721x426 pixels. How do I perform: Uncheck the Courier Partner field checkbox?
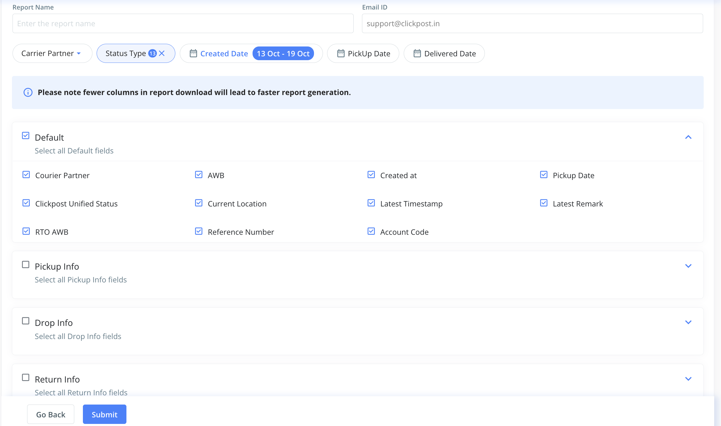click(26, 175)
